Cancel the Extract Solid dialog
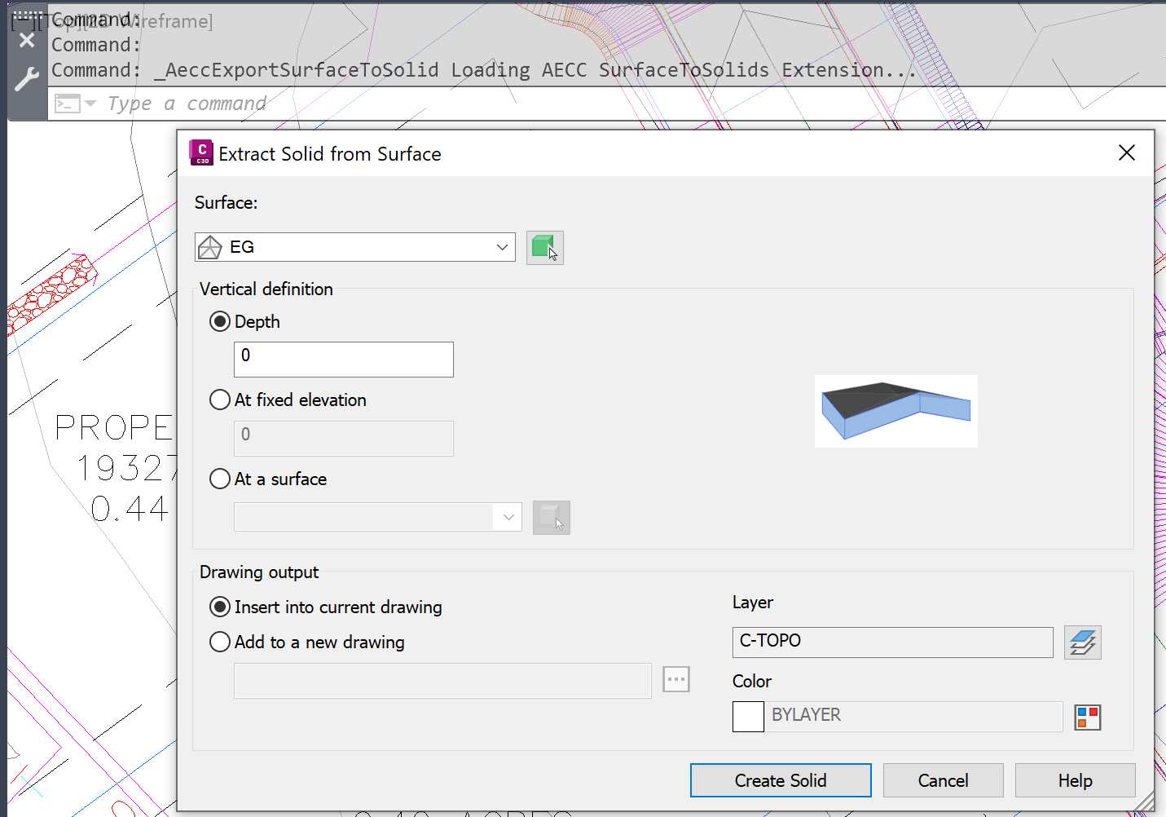The image size is (1166, 817). pyautogui.click(x=943, y=779)
